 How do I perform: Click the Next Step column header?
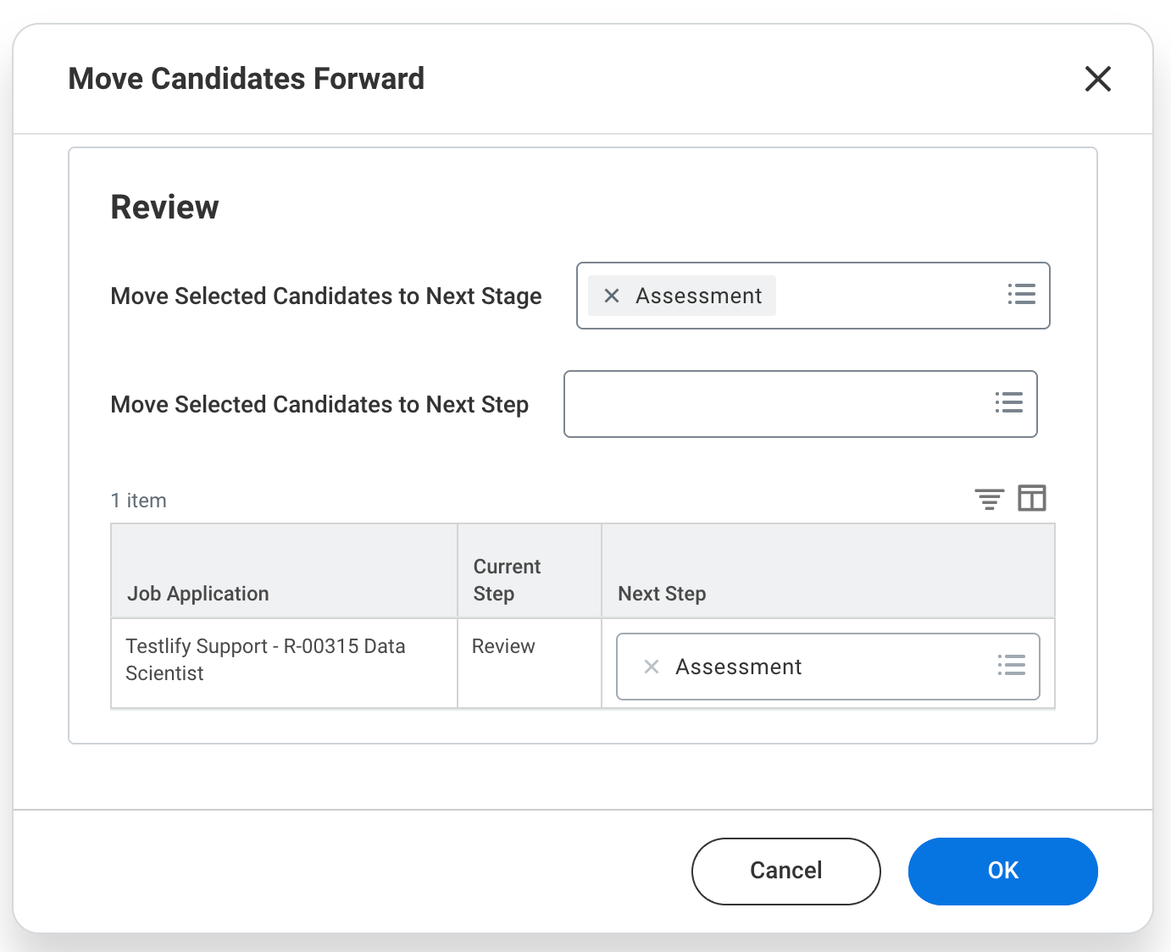click(x=662, y=594)
